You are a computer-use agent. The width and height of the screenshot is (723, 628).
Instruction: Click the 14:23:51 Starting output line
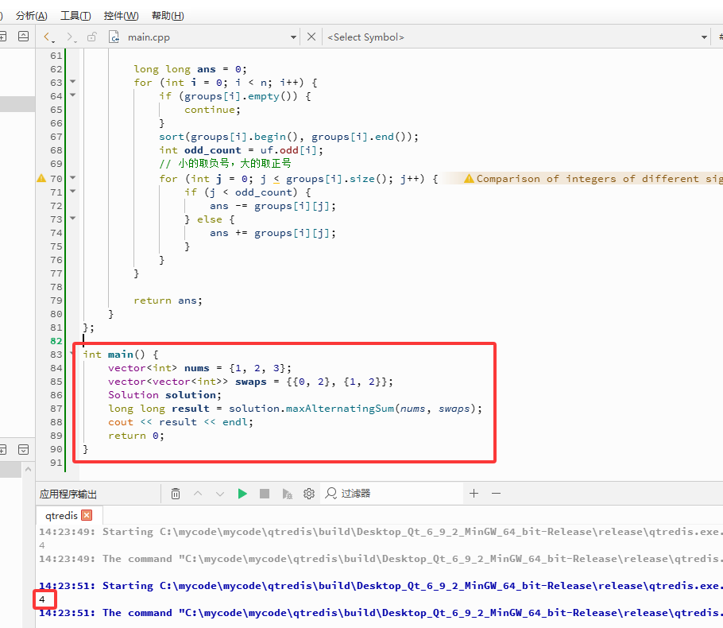[x=381, y=586]
